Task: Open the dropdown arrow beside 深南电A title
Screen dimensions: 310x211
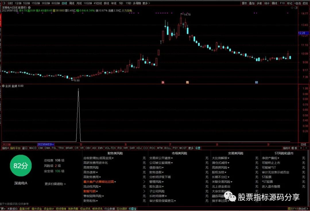Action: [x=29, y=7]
